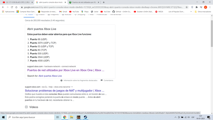
Task: Close the Puertos de red utilizados tab
Action: click(x=99, y=2)
